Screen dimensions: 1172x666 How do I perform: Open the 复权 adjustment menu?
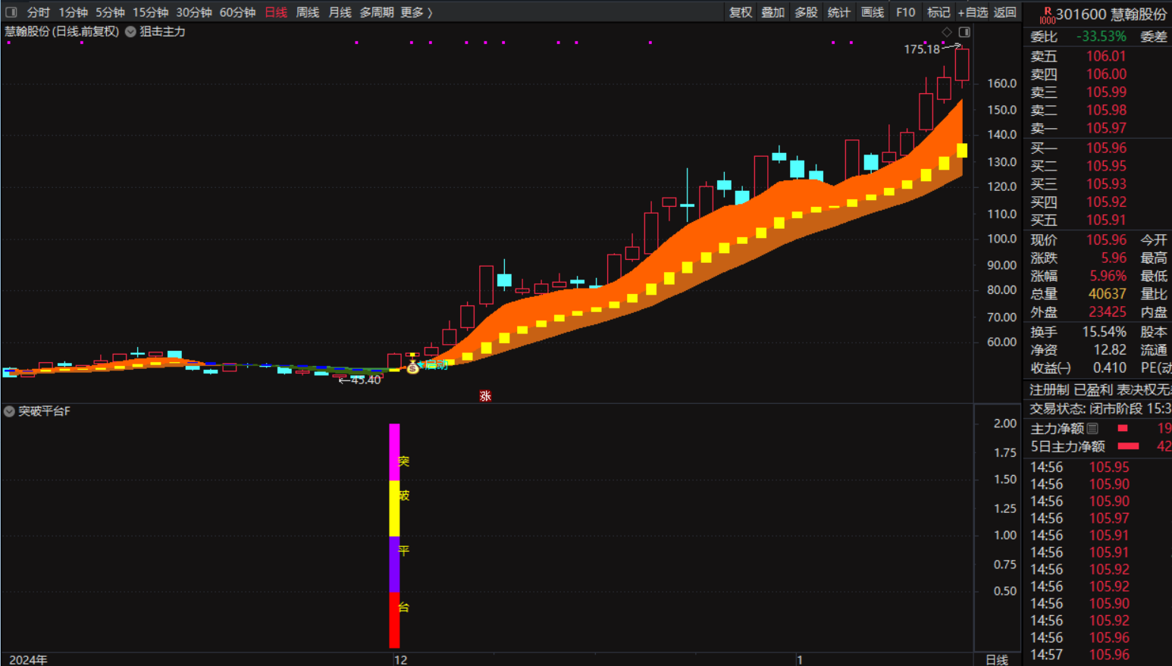[740, 12]
